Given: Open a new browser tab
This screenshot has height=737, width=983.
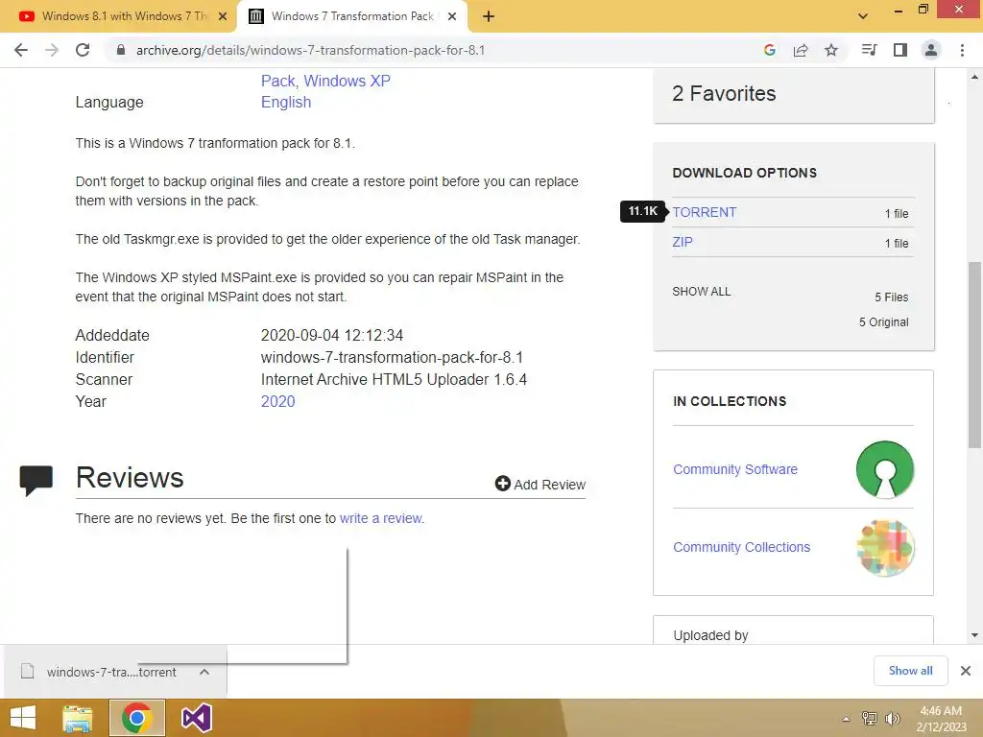Looking at the screenshot, I should (489, 16).
